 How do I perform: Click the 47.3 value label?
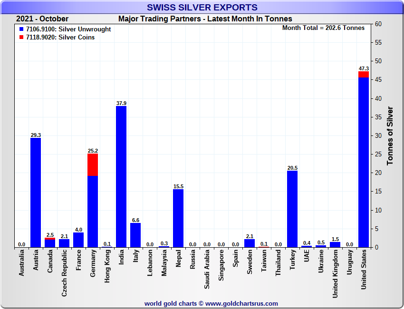[364, 68]
